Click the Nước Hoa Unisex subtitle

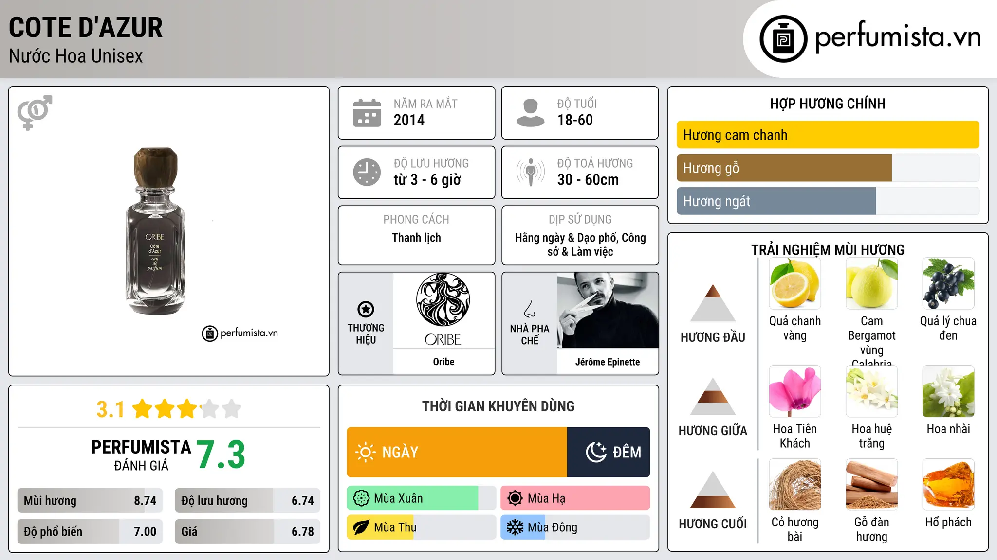click(x=76, y=56)
